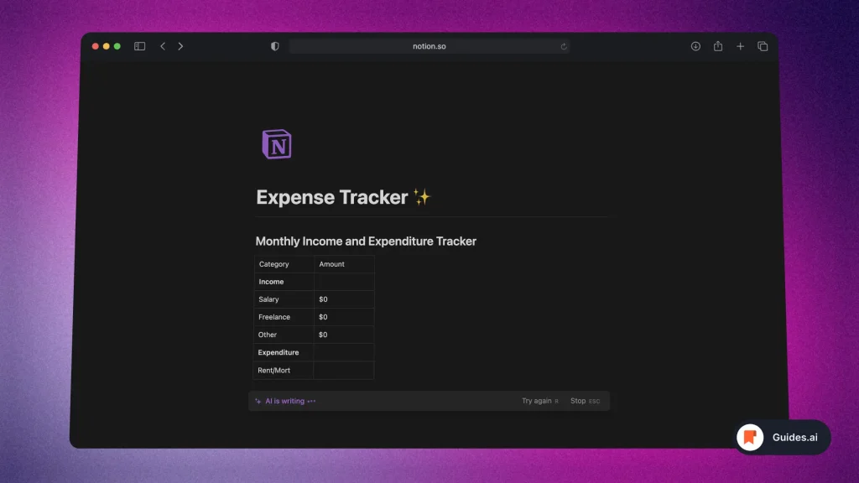Screen dimensions: 859x483
Task: Reload the page using the refresh icon
Action: (564, 46)
